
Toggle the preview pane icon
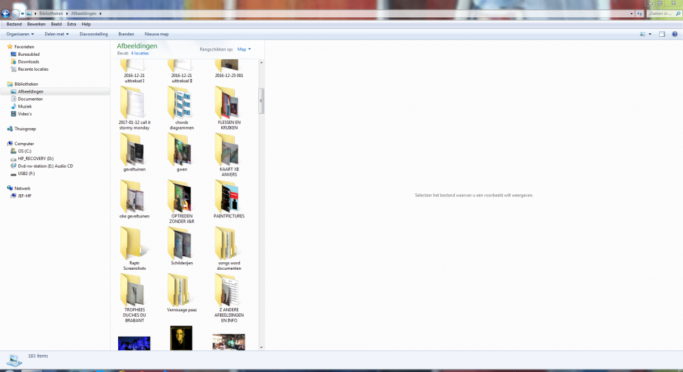pos(662,34)
